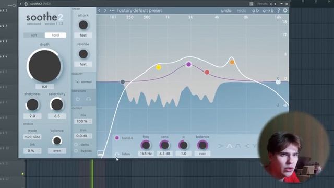Select the dark gray low-cut node
The width and height of the screenshot is (334, 188).
(123, 81)
